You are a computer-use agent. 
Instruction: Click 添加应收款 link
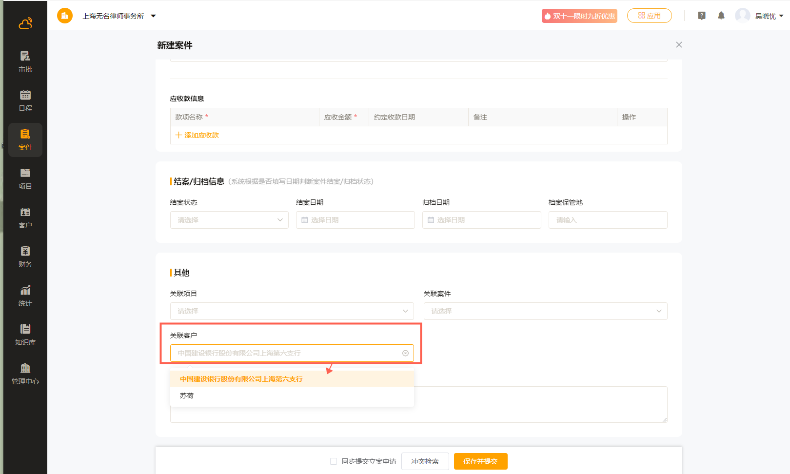click(x=197, y=135)
